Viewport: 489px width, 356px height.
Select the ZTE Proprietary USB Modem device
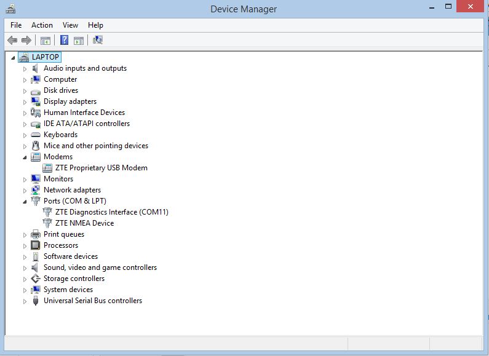coord(101,168)
